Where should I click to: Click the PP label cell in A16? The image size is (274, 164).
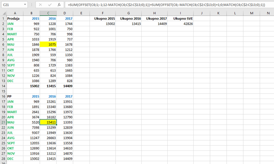coord(15,96)
